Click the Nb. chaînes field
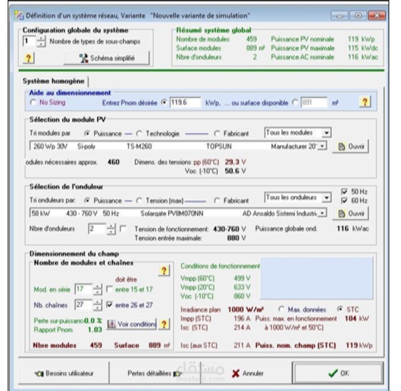Image resolution: width=401 pixels, height=391 pixels. click(x=83, y=305)
